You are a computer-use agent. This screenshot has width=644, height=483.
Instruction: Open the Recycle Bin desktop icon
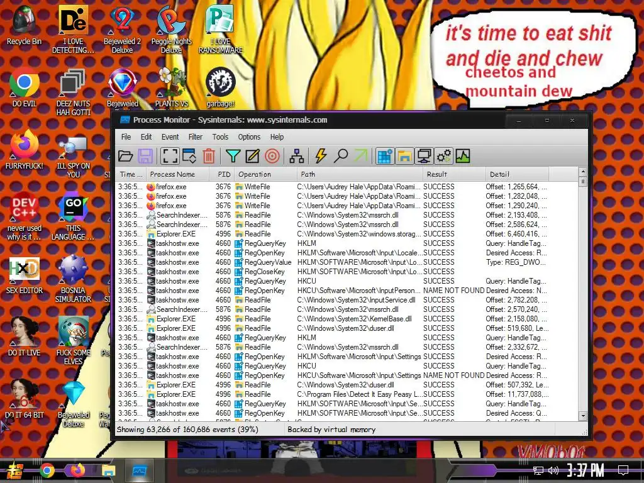25,25
